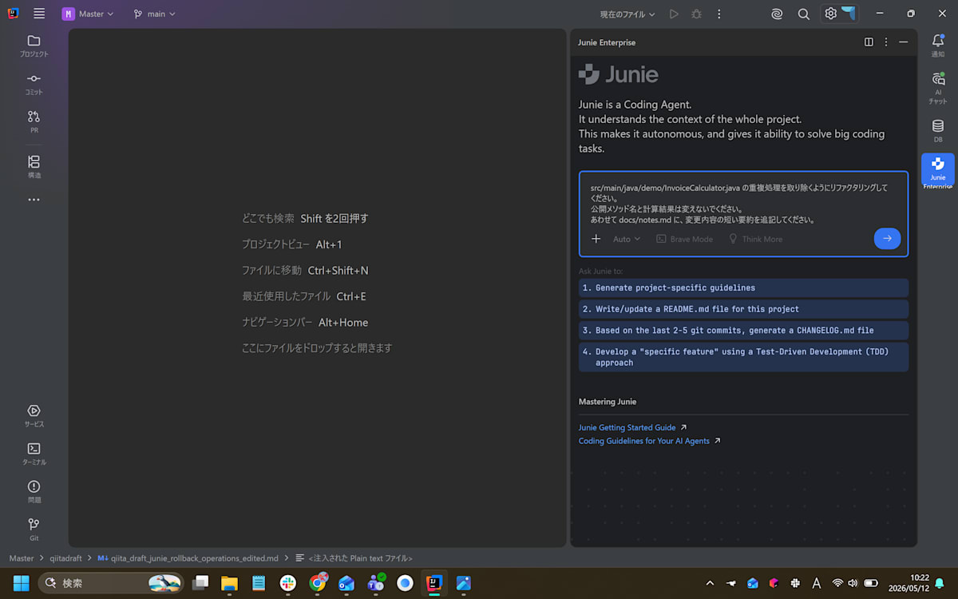This screenshot has height=599, width=958.
Task: Open the DB tool window
Action: point(938,131)
